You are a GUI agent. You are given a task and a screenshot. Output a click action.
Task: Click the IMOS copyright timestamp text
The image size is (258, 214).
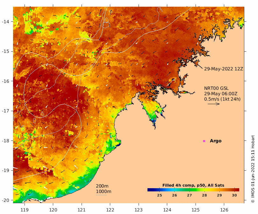[x=253, y=169]
